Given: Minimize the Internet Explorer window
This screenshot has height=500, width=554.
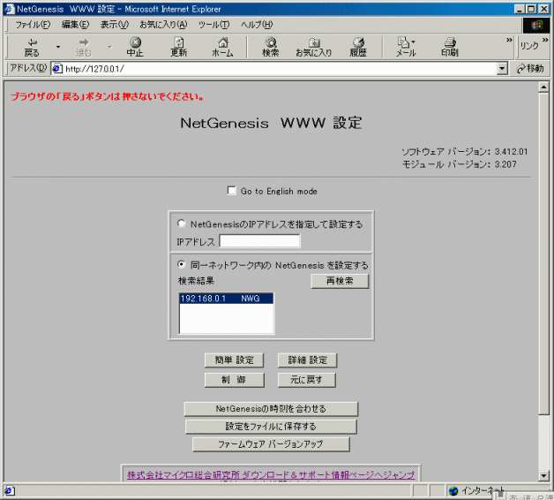Looking at the screenshot, I should (519, 9).
